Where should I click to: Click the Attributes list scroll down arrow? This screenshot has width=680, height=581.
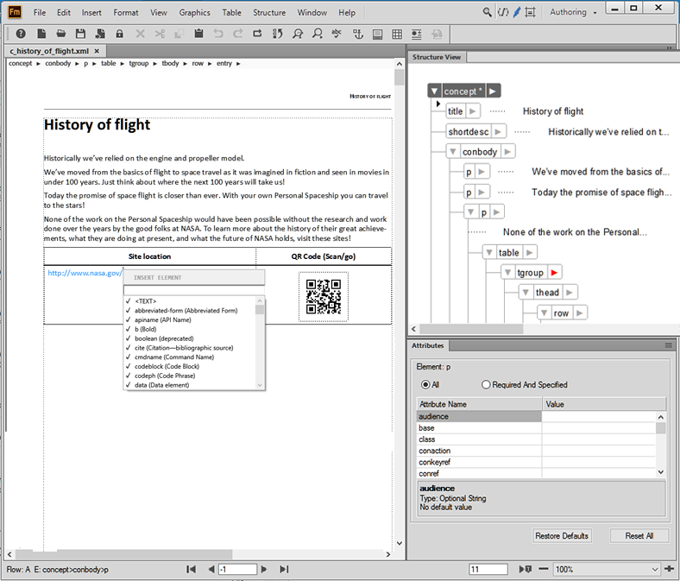pos(660,472)
